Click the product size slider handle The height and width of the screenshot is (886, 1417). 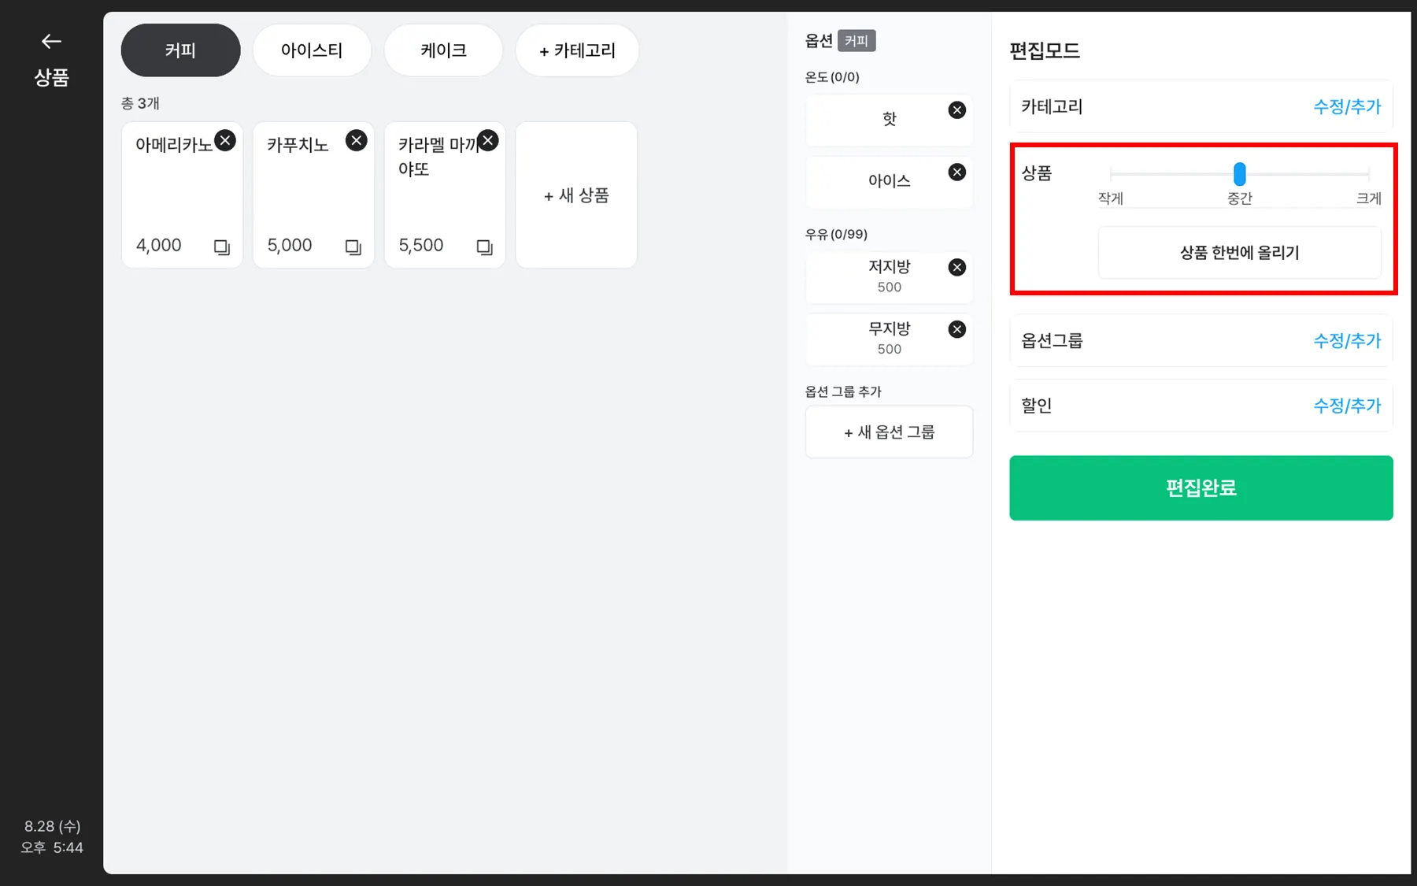click(x=1240, y=173)
